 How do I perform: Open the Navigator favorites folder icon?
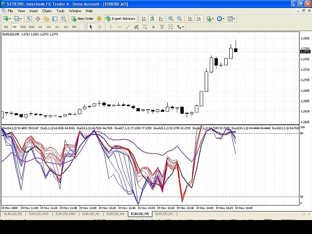(46, 18)
